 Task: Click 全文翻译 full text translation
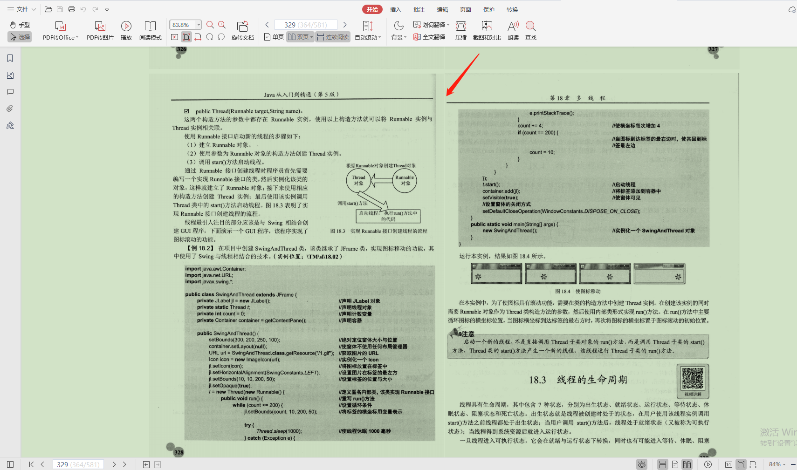click(429, 37)
